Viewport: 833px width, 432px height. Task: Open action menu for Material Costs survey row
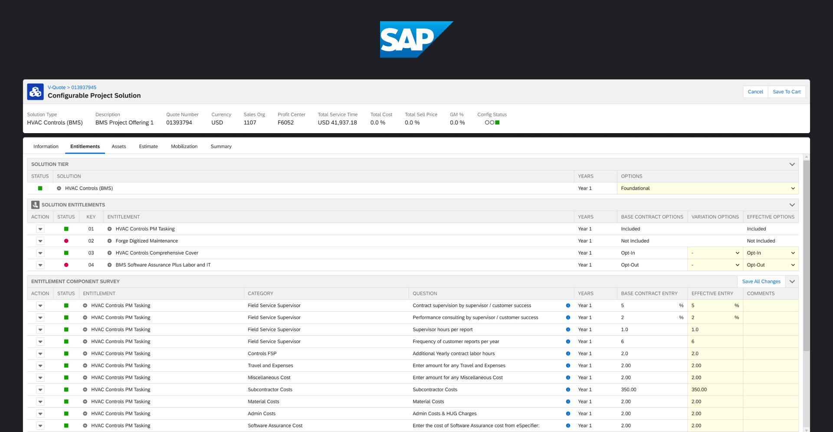40,402
